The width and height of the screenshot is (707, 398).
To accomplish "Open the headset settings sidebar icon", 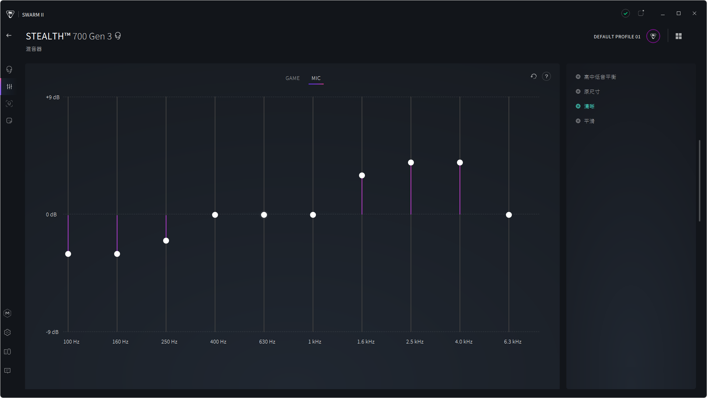I will point(9,70).
